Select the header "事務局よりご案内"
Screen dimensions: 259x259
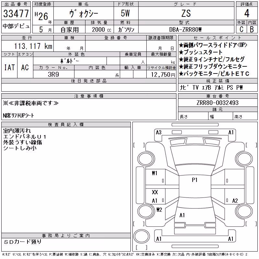click(66, 236)
